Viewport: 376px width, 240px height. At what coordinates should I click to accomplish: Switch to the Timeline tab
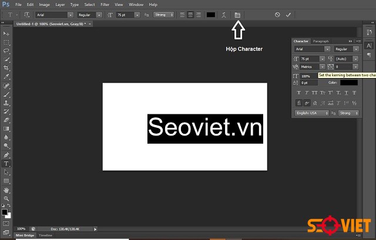tap(46, 235)
